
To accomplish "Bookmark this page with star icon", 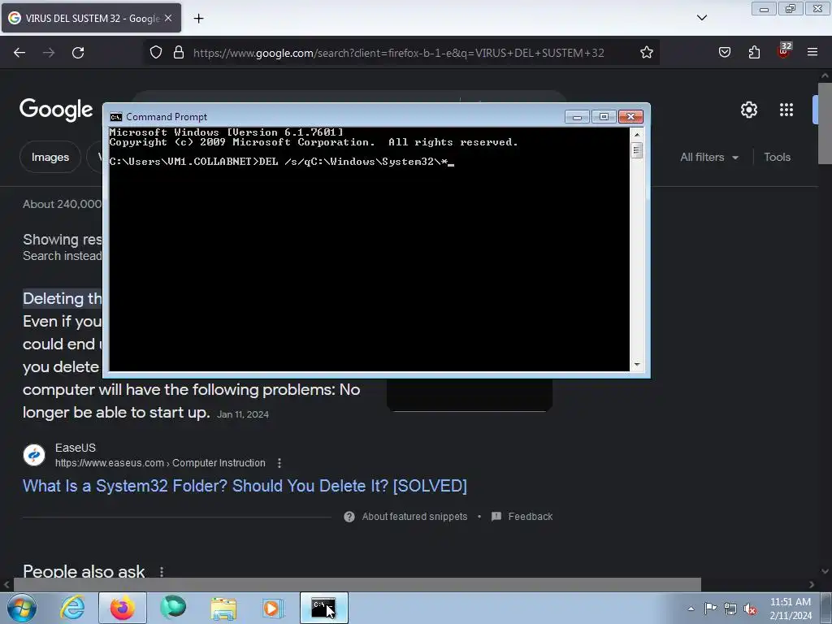I will click(x=646, y=53).
